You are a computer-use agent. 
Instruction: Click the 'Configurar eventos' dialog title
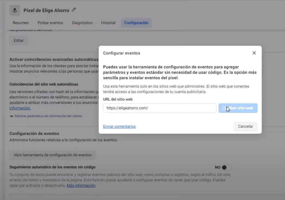pos(122,53)
